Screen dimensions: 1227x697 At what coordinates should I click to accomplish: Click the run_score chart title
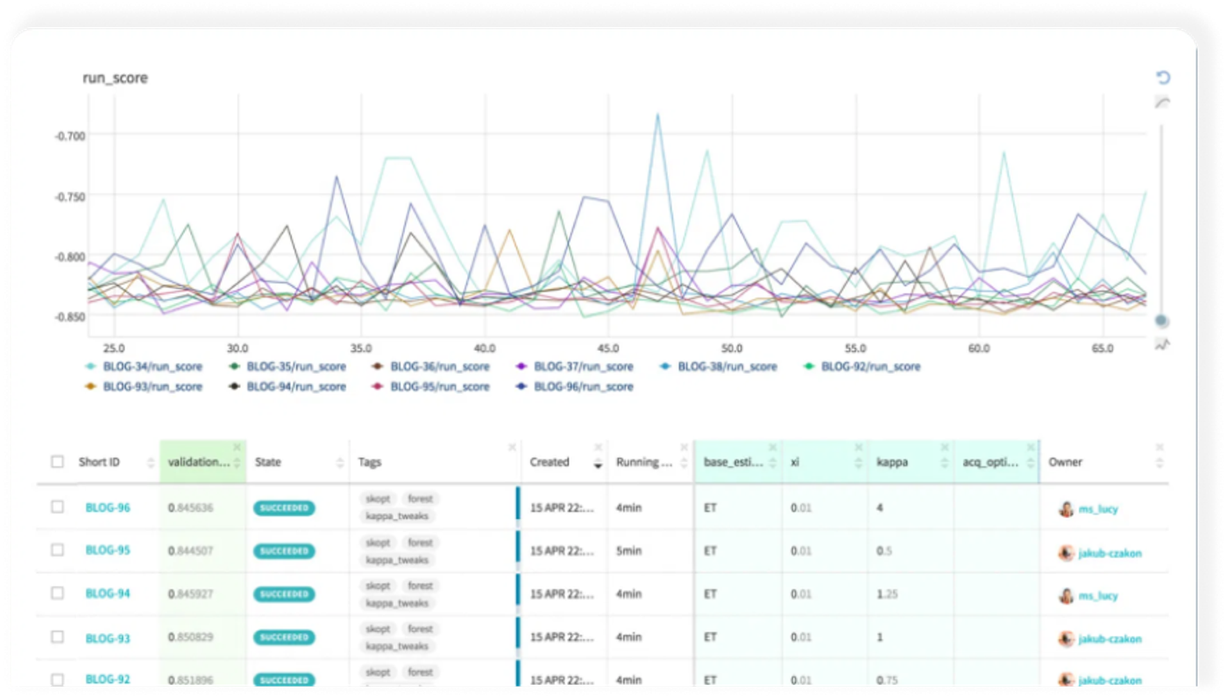115,78
